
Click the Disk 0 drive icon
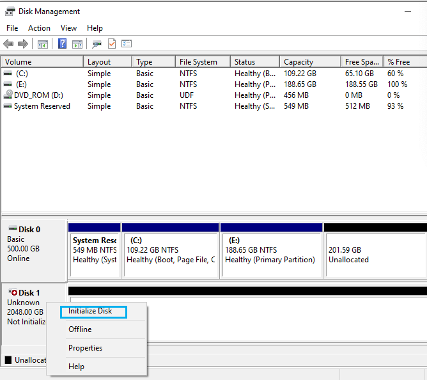tap(13, 228)
